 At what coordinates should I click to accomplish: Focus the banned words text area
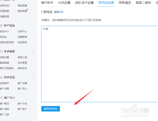point(100,64)
